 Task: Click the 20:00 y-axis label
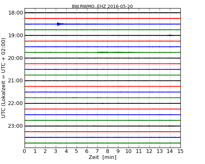15,58
